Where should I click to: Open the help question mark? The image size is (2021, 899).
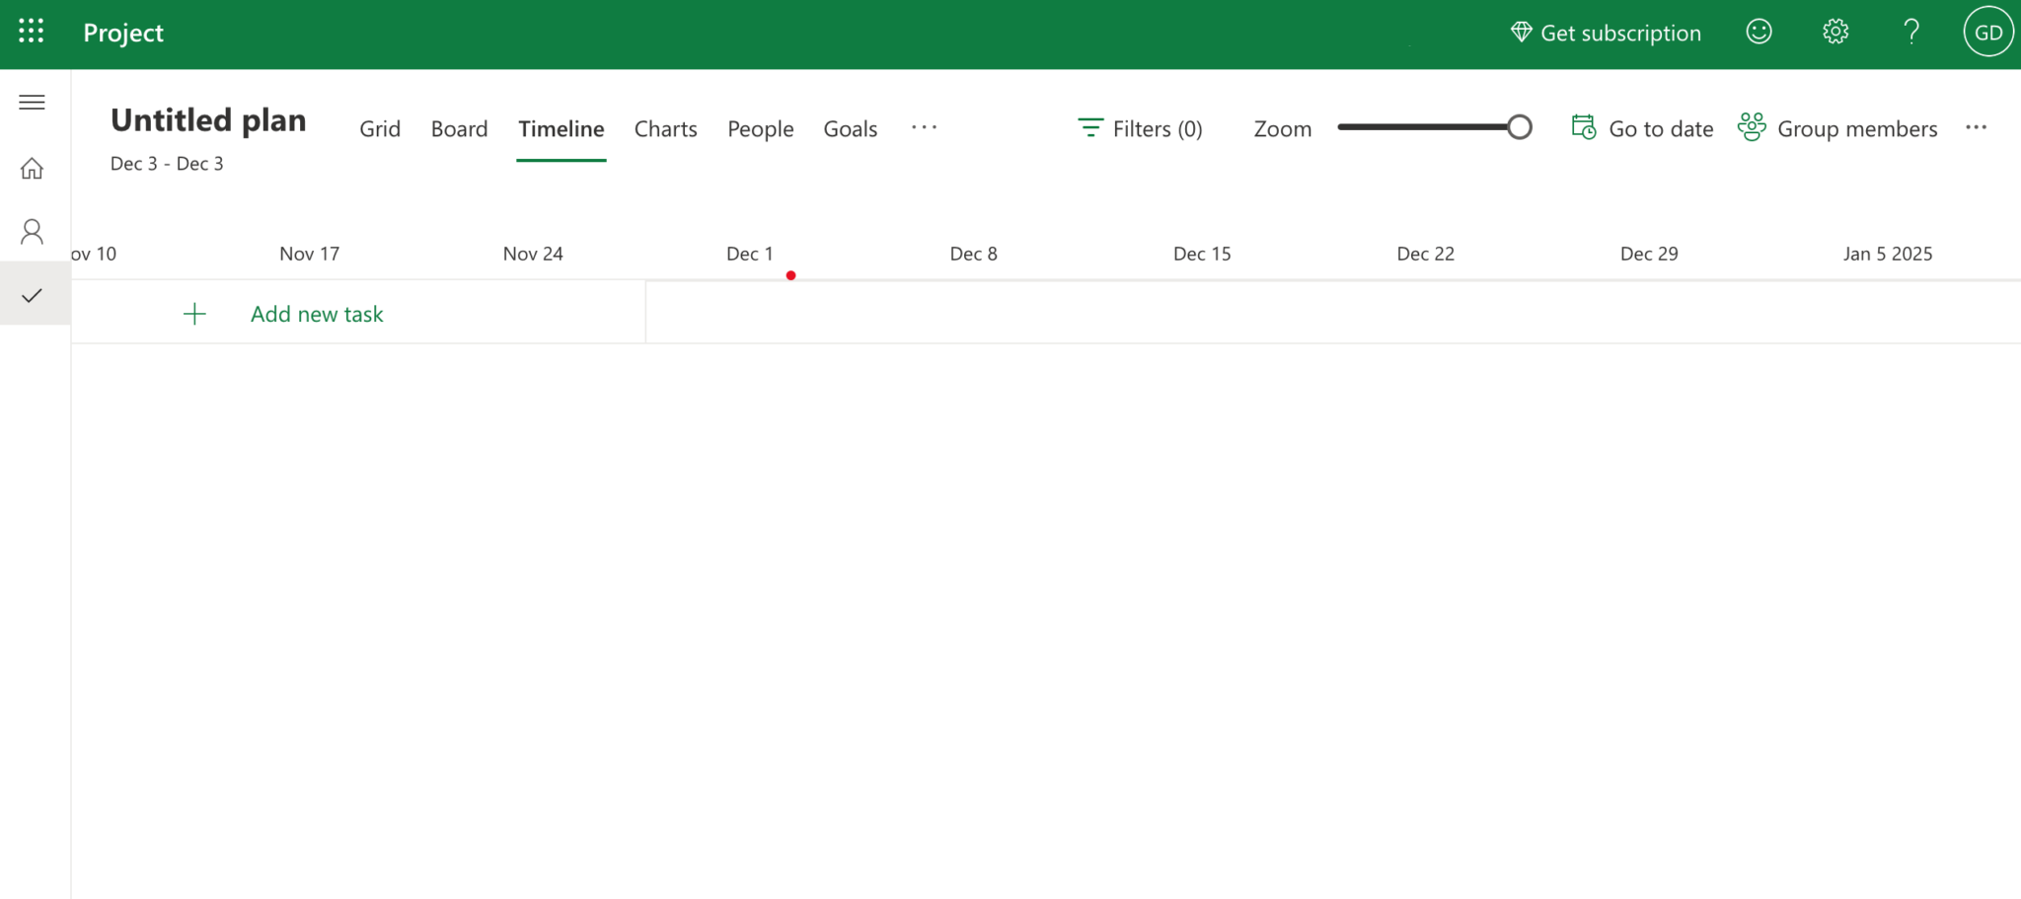click(1911, 31)
